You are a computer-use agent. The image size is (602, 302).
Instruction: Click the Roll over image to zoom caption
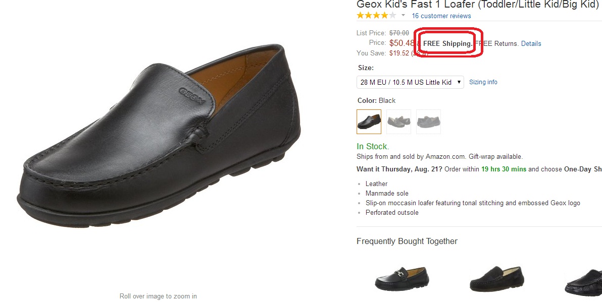coord(158,296)
